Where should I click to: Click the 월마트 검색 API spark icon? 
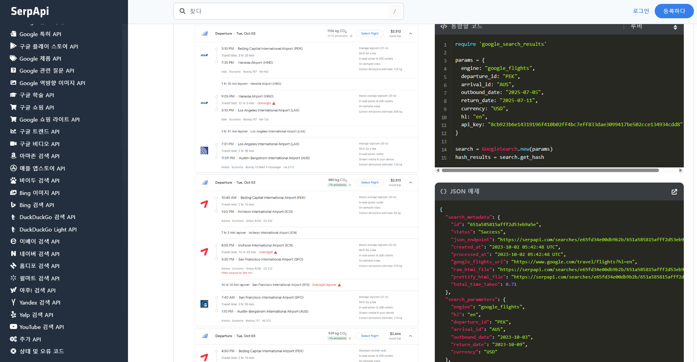click(x=13, y=278)
